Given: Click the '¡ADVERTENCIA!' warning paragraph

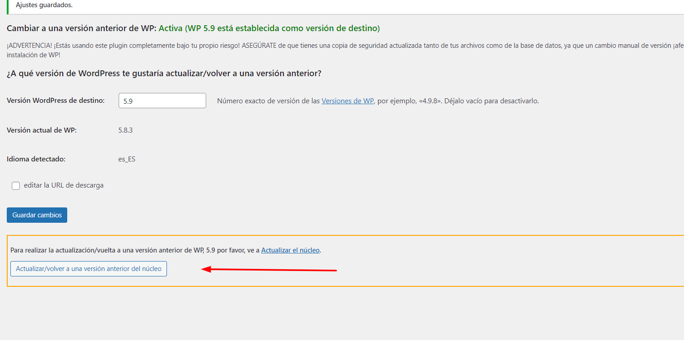Looking at the screenshot, I should point(345,50).
